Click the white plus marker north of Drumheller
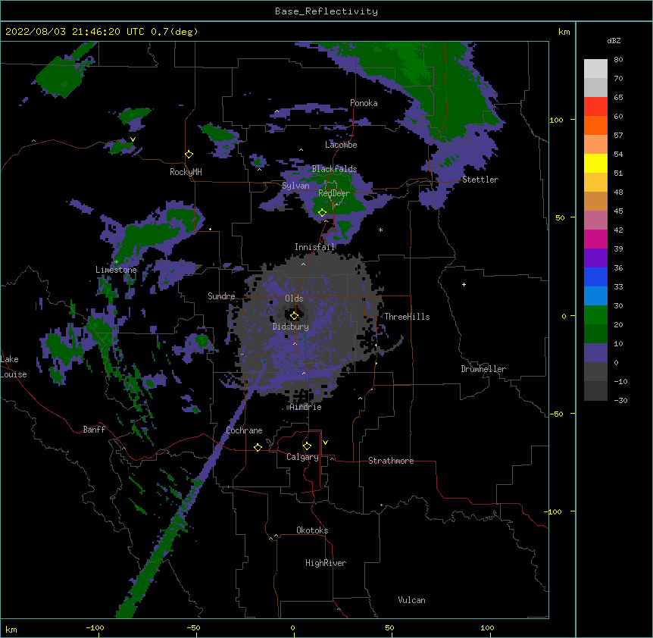This screenshot has width=653, height=638. [464, 284]
